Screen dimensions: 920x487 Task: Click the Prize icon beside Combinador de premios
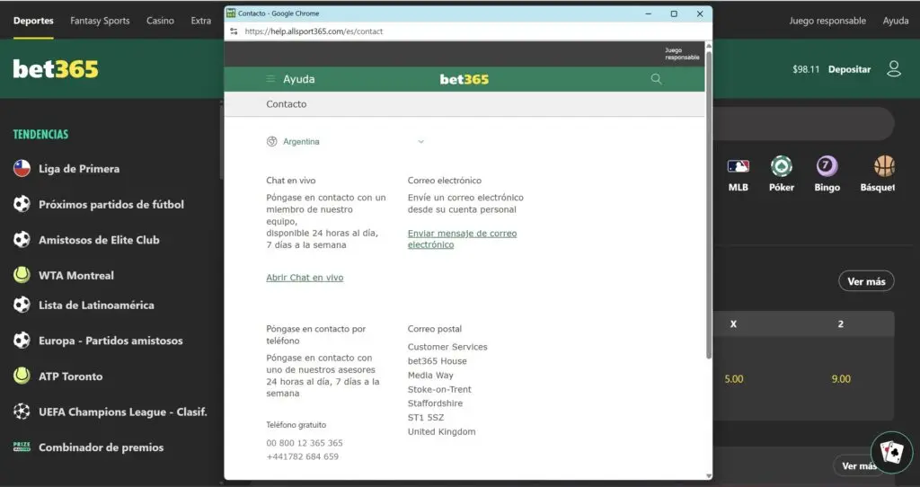[x=22, y=447]
